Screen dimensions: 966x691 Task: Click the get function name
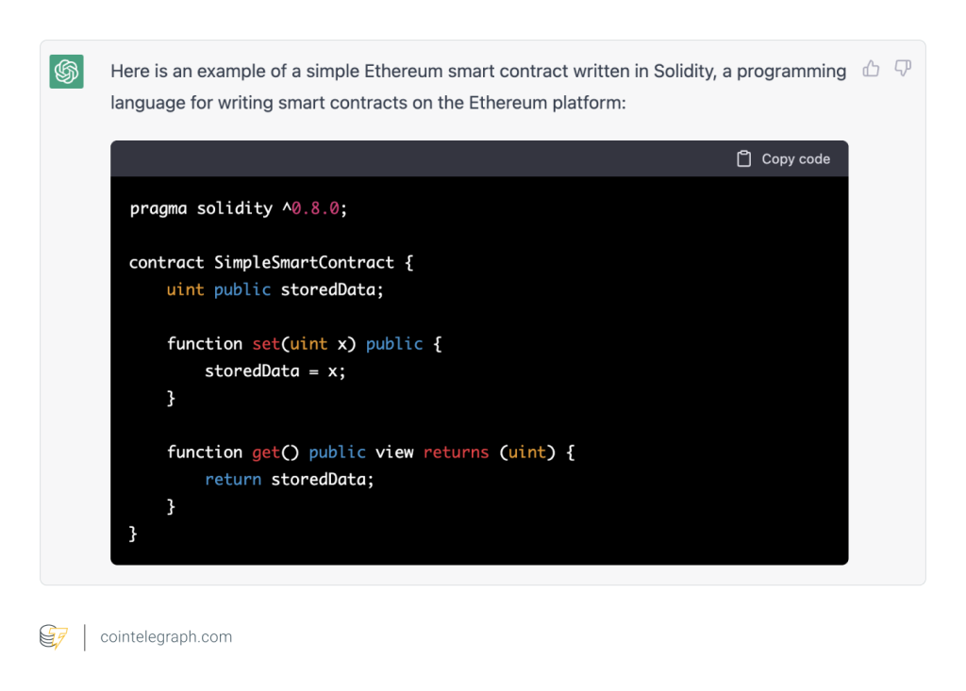pyautogui.click(x=266, y=452)
